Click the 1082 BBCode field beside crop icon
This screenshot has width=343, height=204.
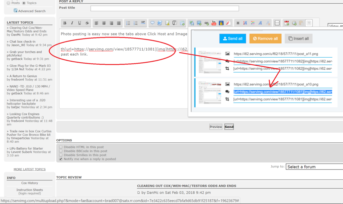point(283,69)
